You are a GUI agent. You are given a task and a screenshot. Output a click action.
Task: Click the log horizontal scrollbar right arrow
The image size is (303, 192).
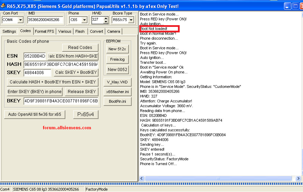point(298,178)
